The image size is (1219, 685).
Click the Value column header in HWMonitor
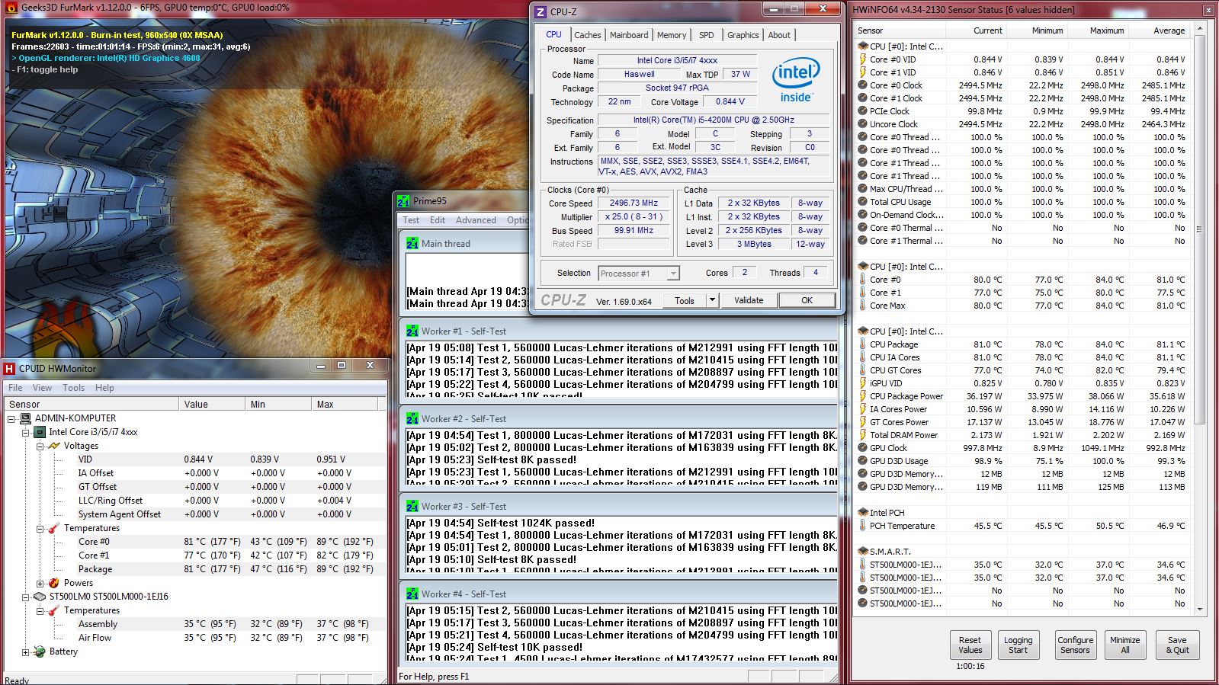(x=212, y=404)
